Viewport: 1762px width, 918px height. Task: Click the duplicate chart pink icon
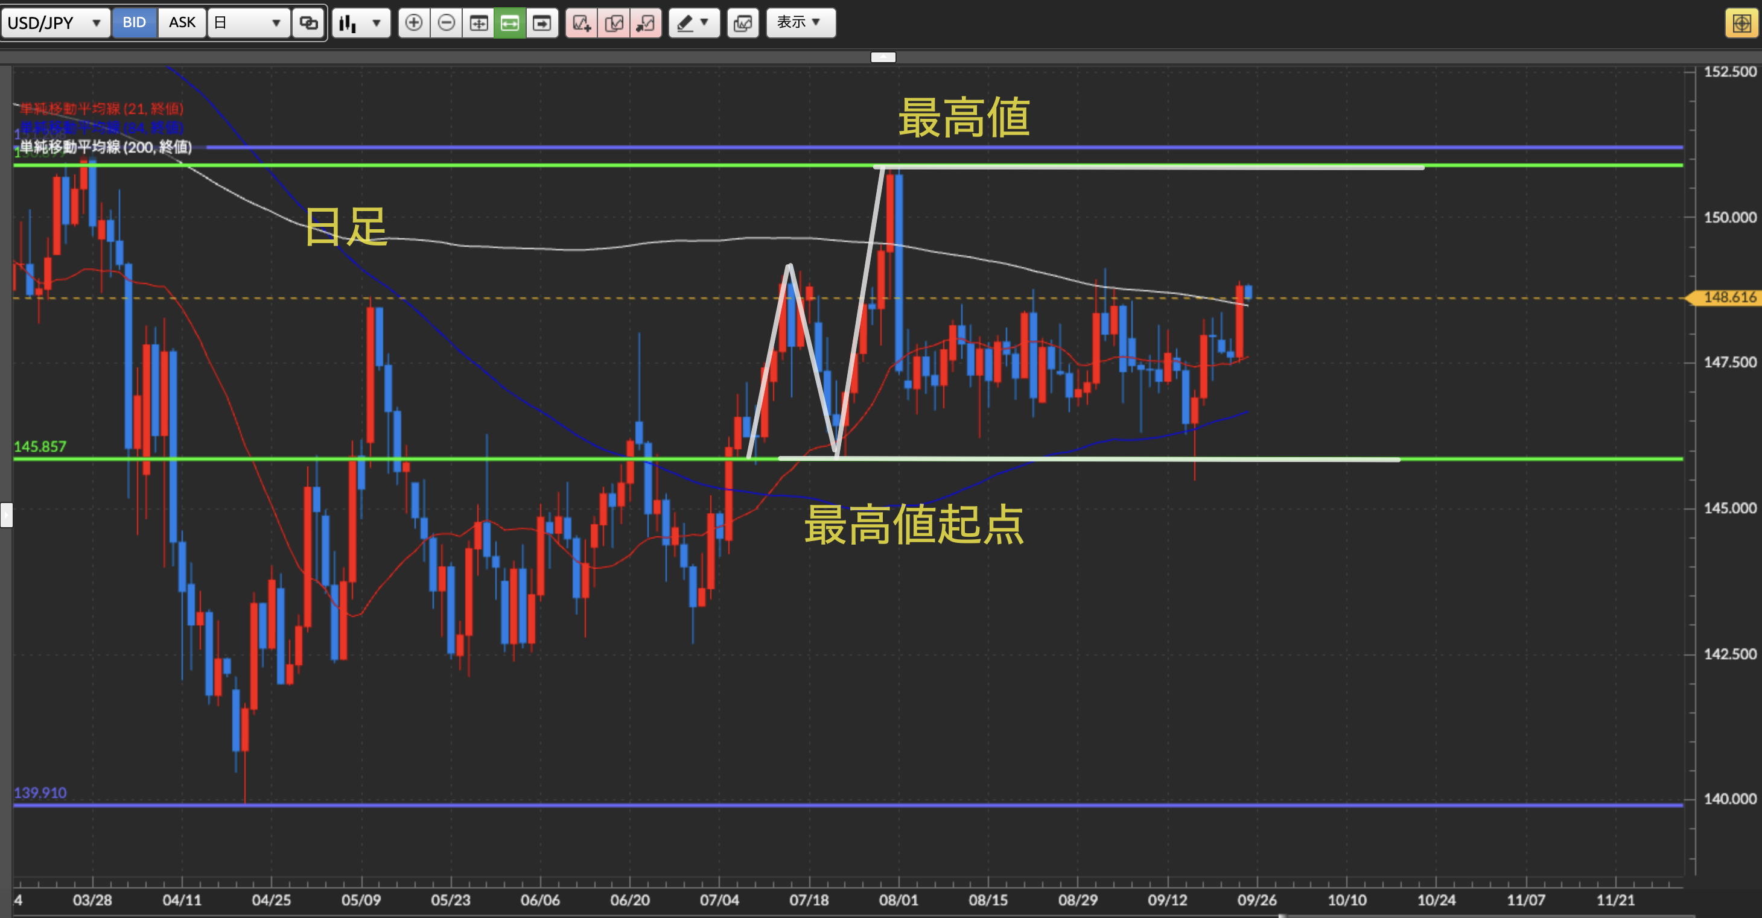614,24
